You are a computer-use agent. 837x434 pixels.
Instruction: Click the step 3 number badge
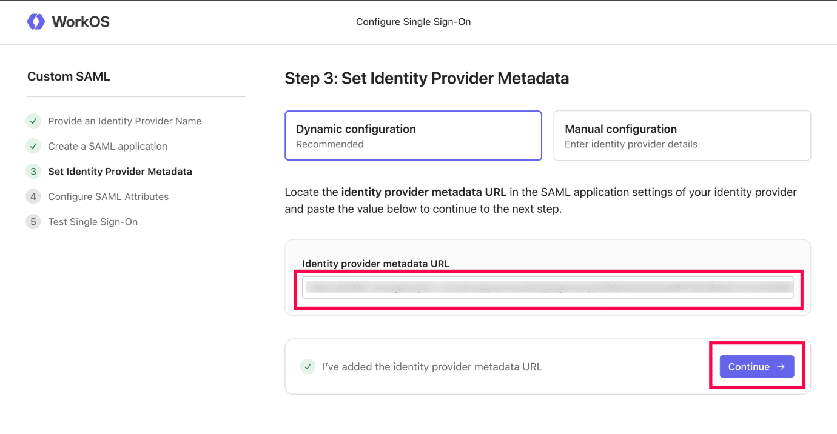(33, 172)
